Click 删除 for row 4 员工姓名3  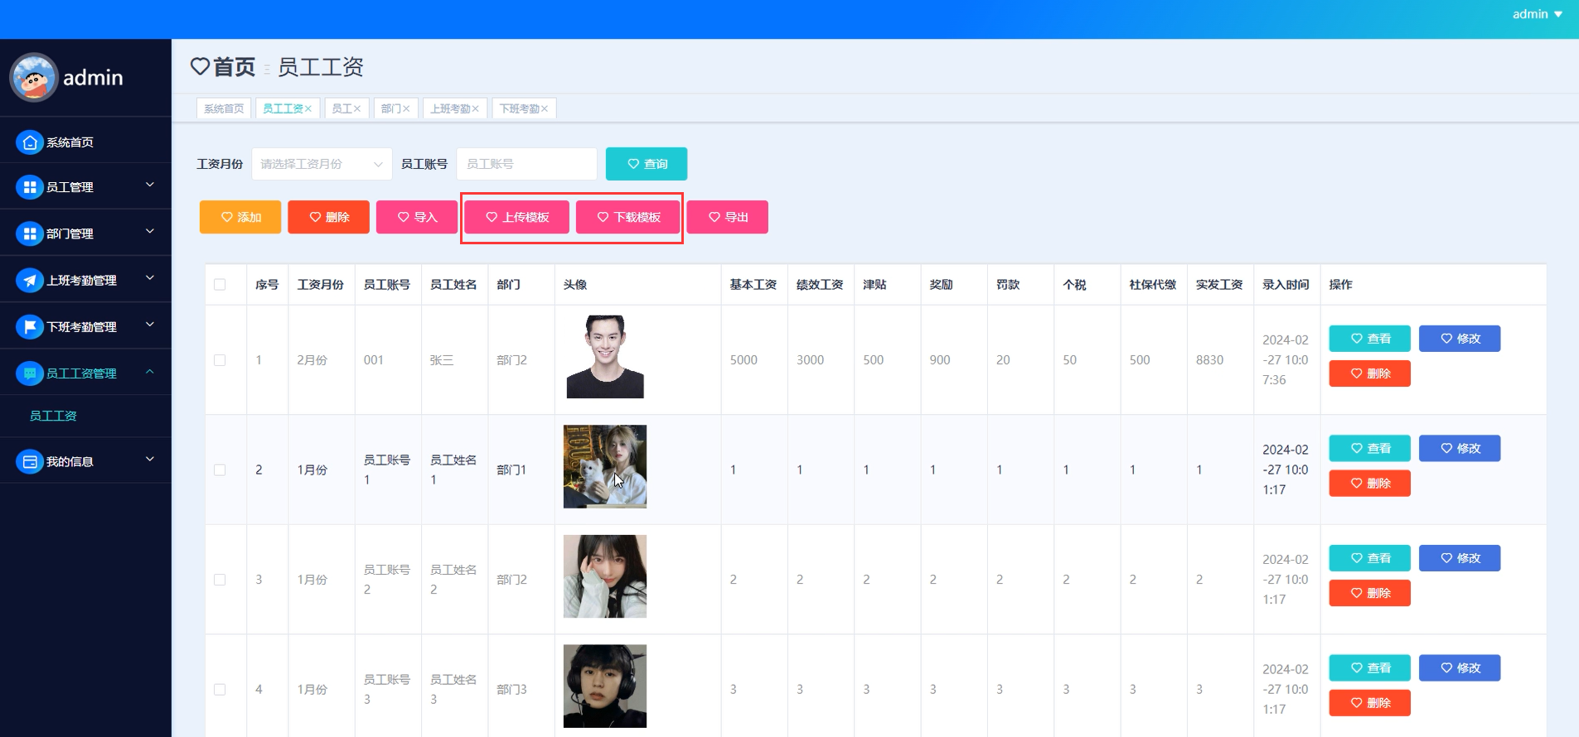1370,703
